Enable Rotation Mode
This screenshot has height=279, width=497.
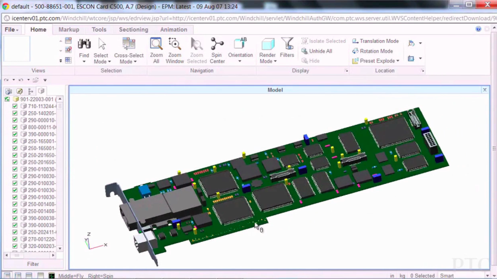(x=373, y=51)
